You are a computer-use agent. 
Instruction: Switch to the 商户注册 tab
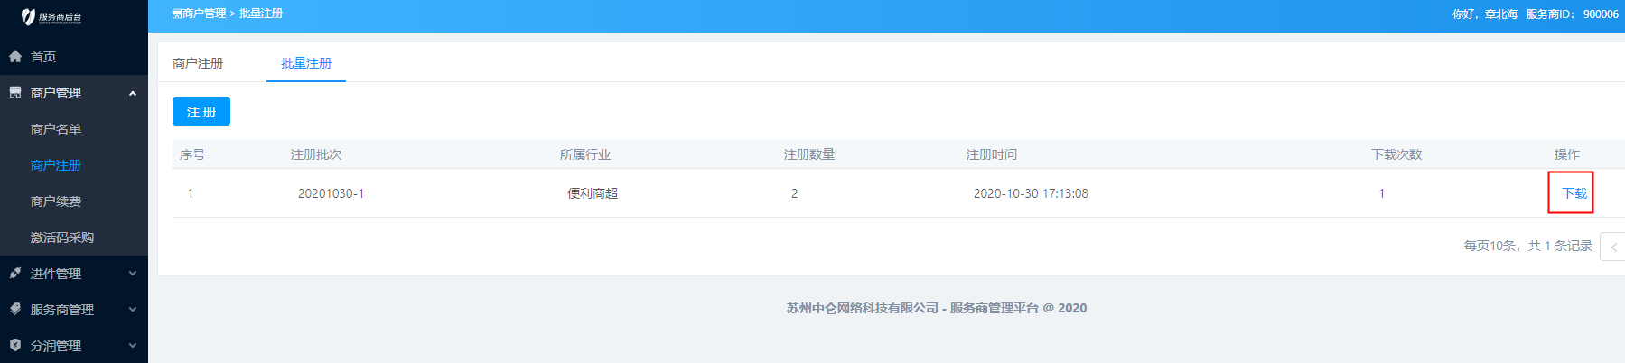(x=198, y=63)
